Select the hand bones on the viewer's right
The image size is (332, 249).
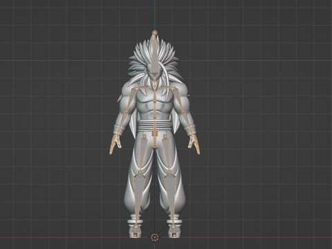pyautogui.click(x=194, y=145)
